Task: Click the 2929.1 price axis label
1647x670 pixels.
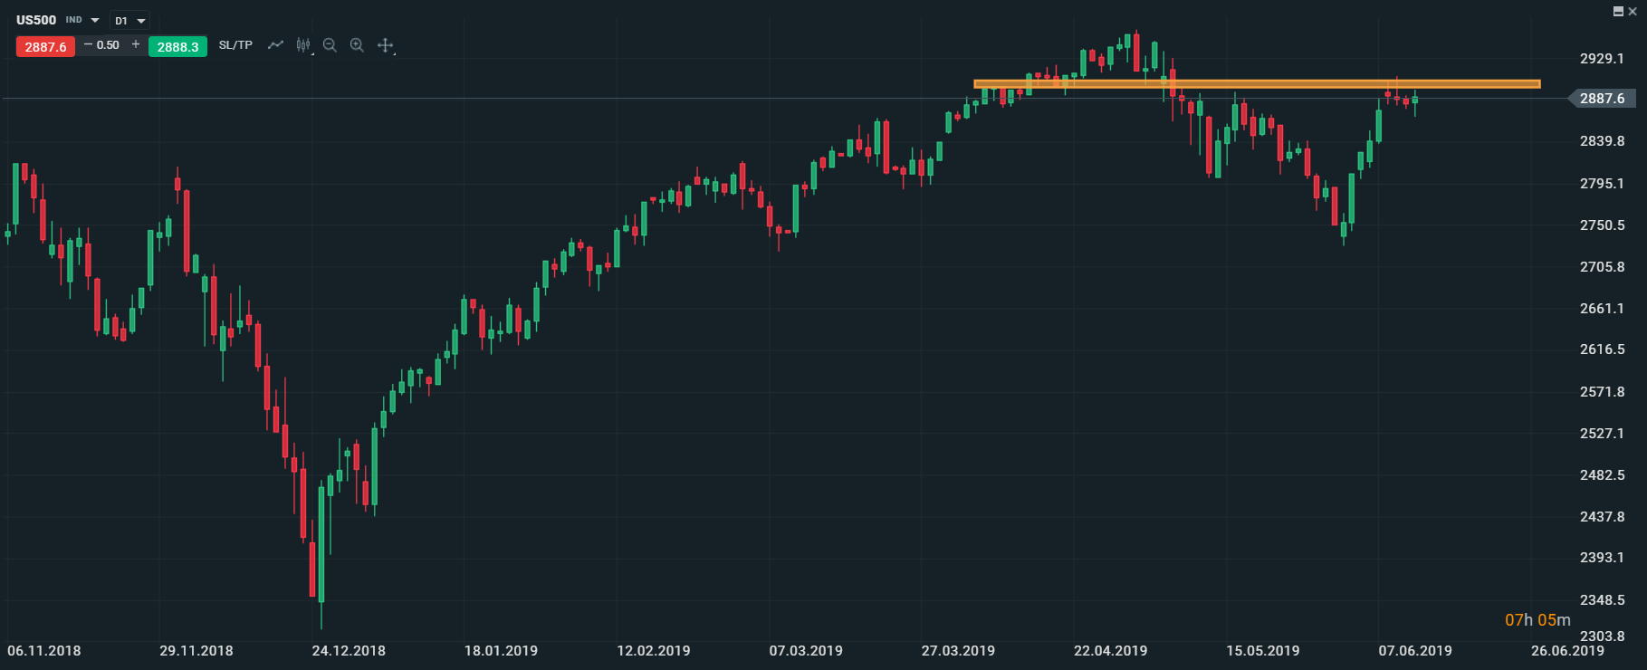Action: pos(1602,59)
